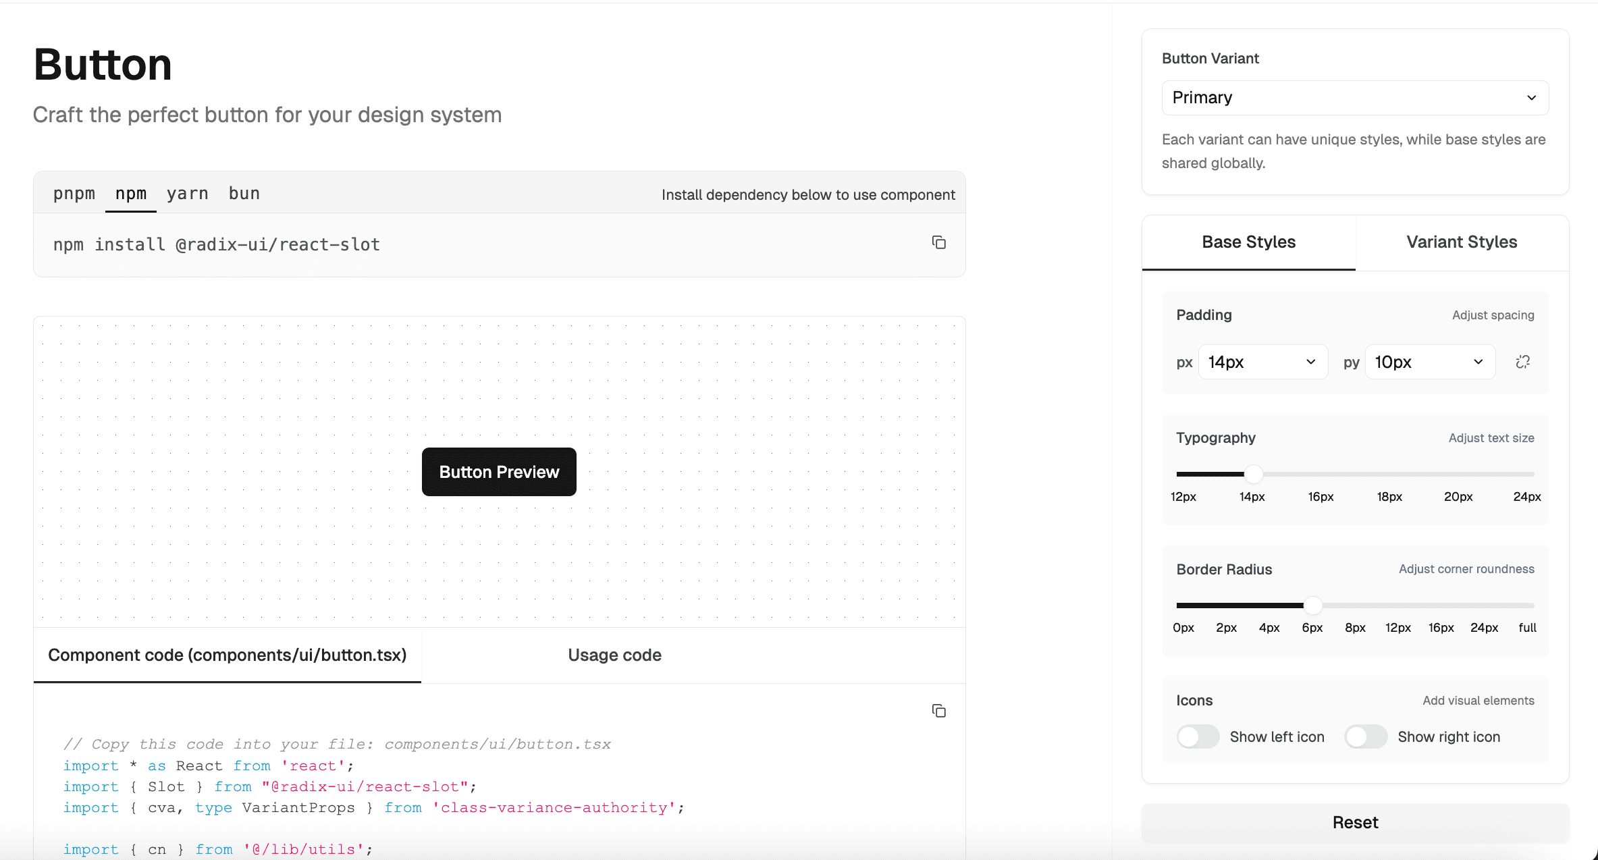Enable the Show right icon toggle
Screen dimensions: 1598x860
coord(1366,736)
